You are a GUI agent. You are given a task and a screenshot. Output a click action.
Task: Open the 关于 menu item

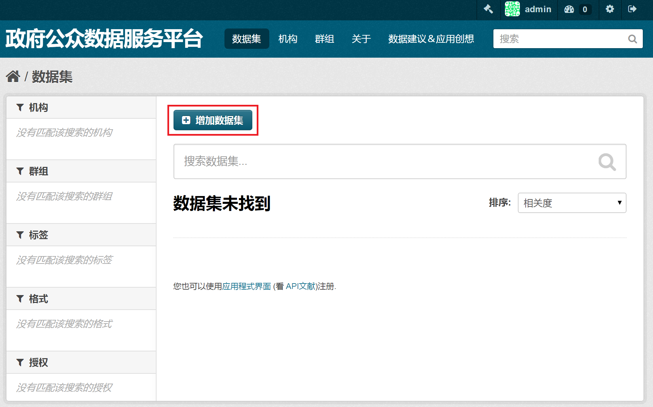[361, 39]
